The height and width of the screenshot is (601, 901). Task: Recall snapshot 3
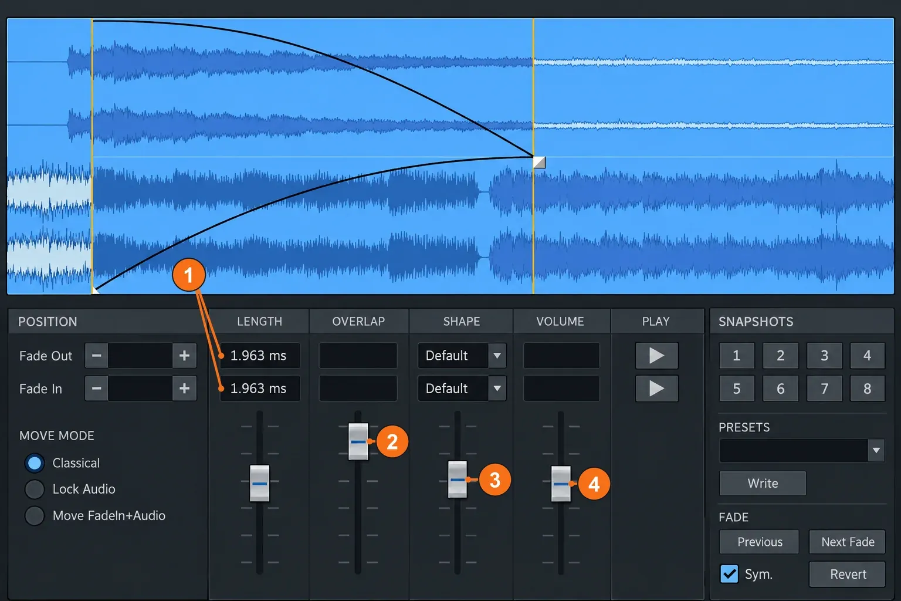[x=824, y=356]
